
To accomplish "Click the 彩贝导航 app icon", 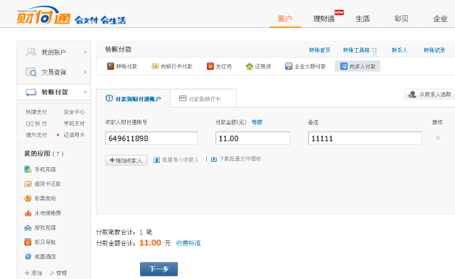I will click(28, 242).
